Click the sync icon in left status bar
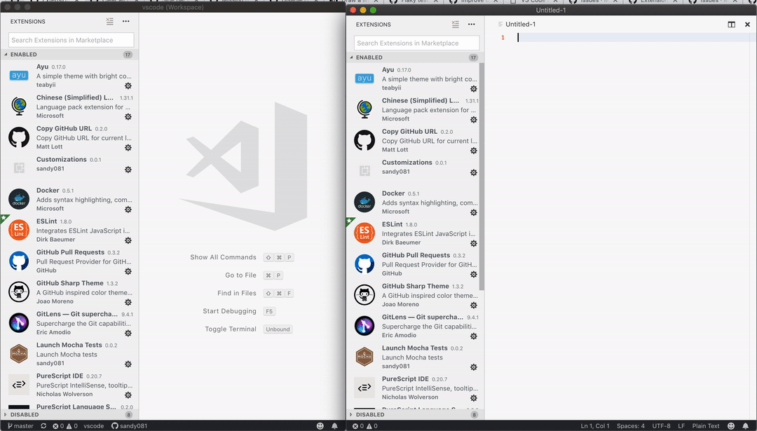This screenshot has height=431, width=757. (43, 425)
